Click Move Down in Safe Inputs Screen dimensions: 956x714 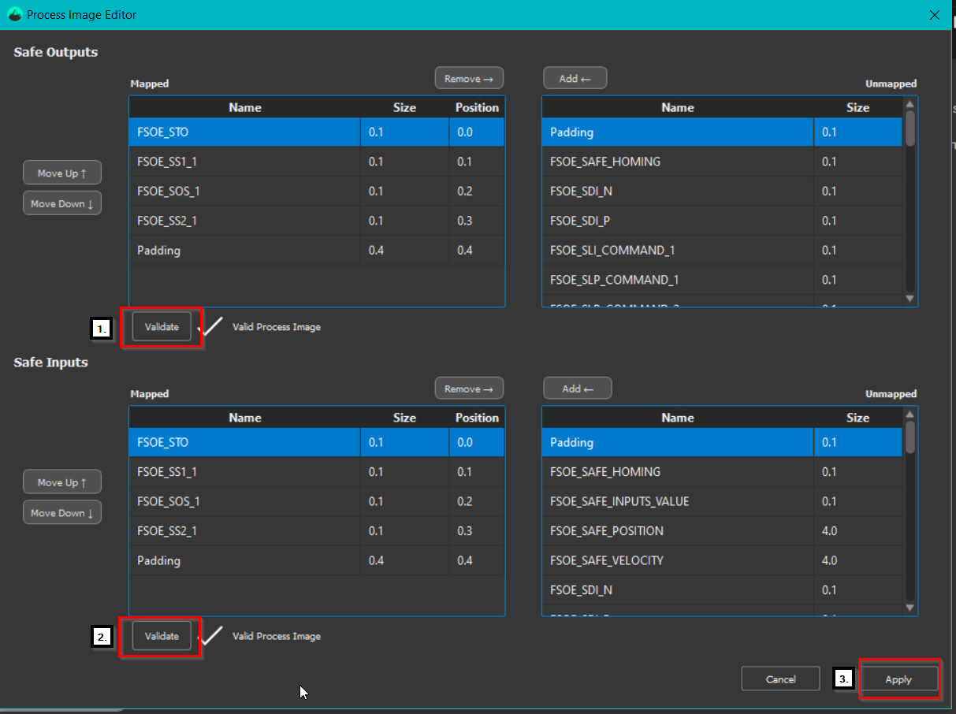pyautogui.click(x=62, y=513)
